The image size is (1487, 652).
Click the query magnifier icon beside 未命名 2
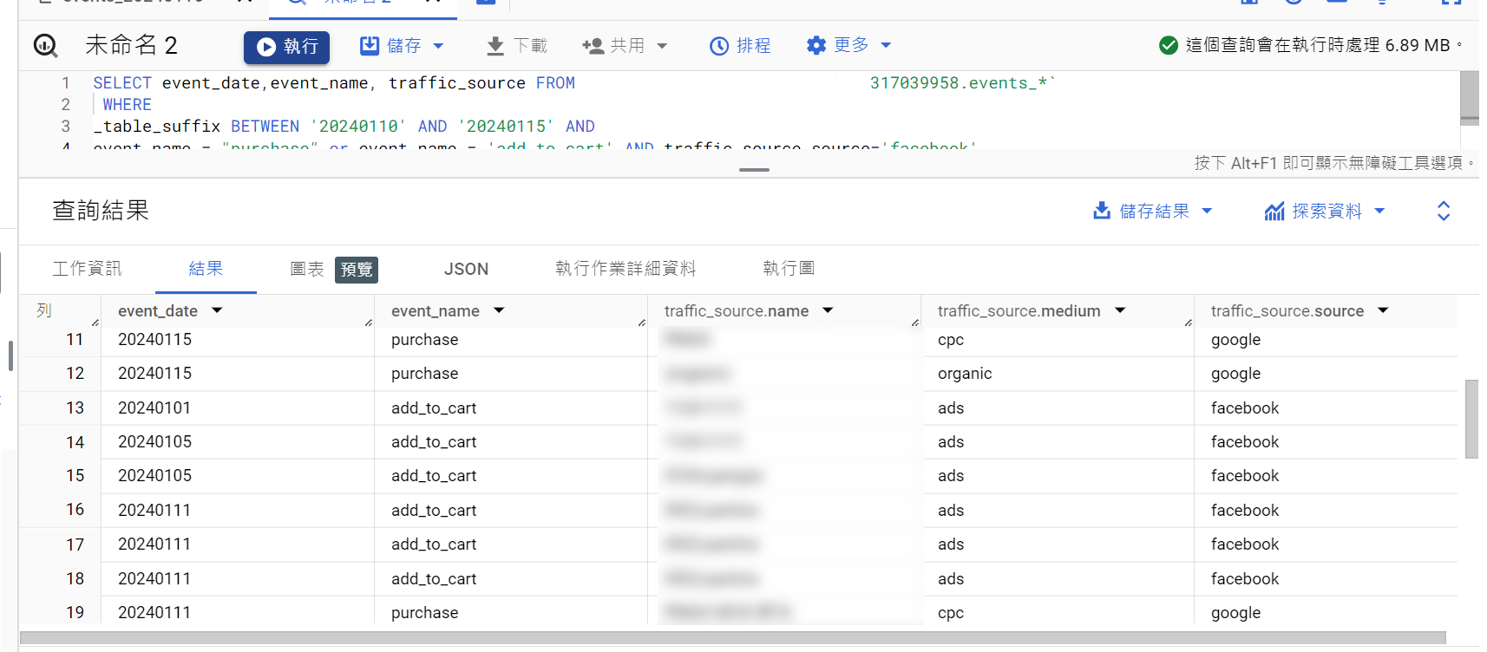(45, 45)
